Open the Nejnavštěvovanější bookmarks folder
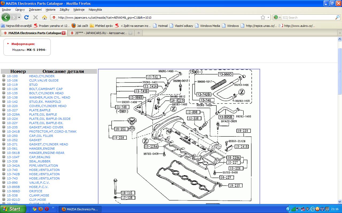The height and width of the screenshot is (213, 342). [x=16, y=26]
